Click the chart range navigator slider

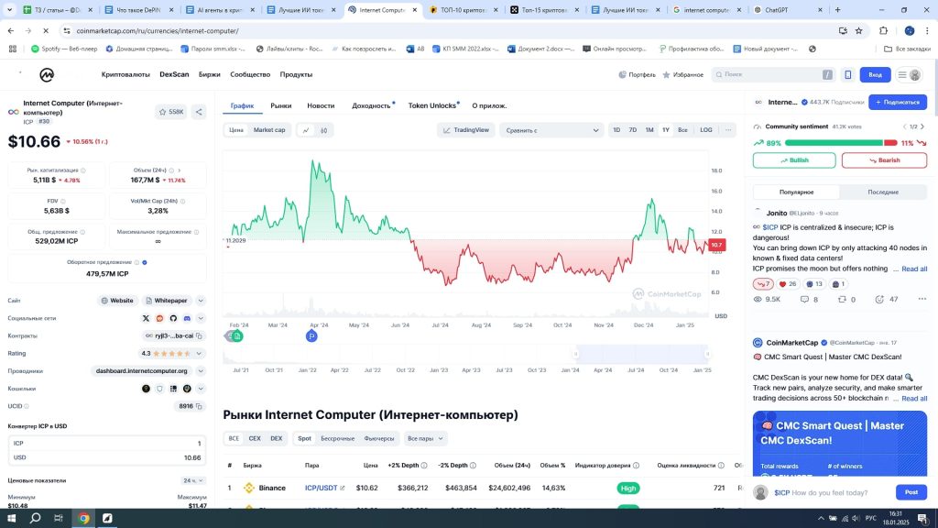click(x=642, y=355)
